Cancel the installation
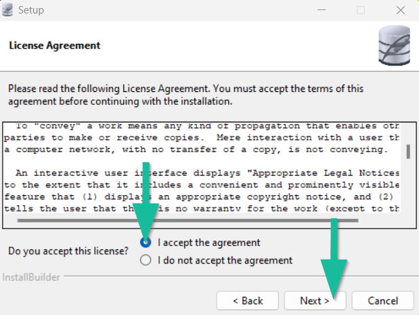Viewport: 419px width, 315px height. (x=382, y=299)
